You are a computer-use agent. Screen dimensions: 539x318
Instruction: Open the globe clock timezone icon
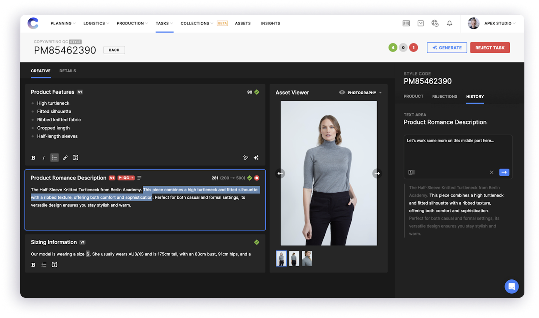[435, 23]
